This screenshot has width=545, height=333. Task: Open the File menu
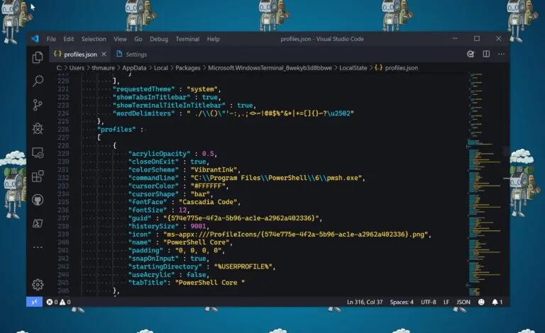click(x=51, y=39)
